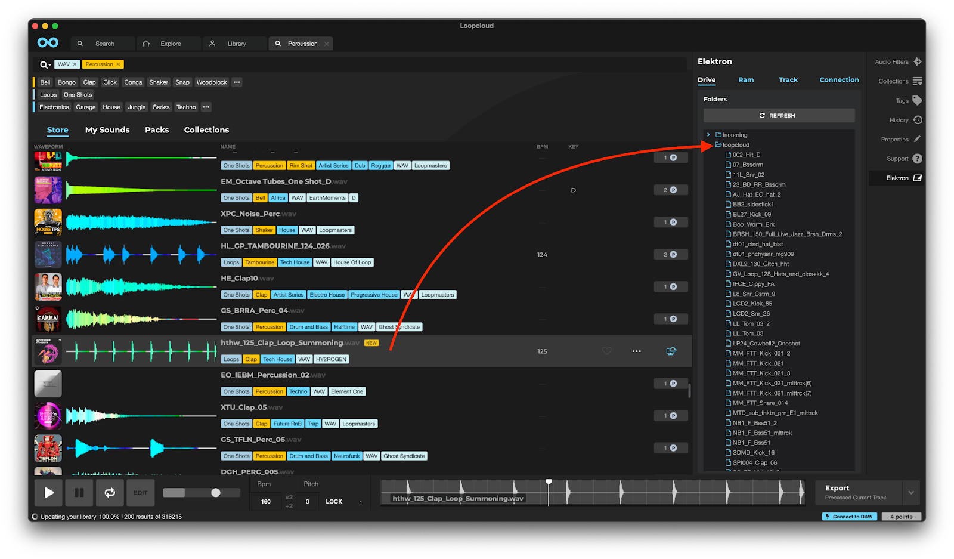Pause playback with the Pause button
Screen dimensions: 954x559
[x=79, y=493]
